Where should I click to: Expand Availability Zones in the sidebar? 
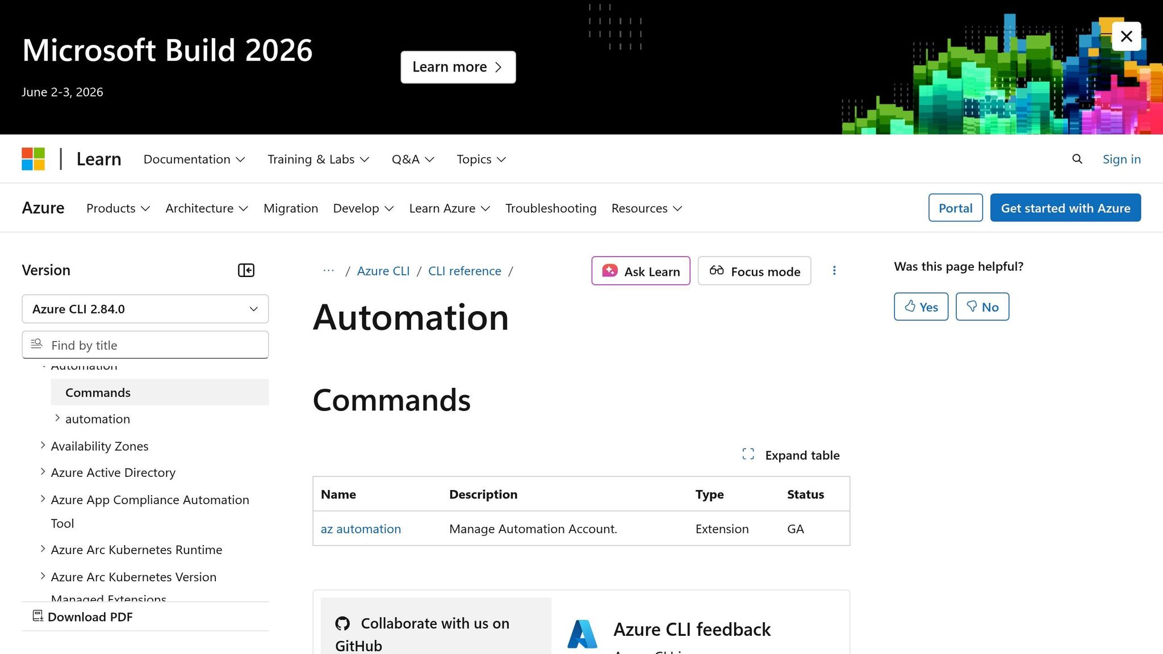tap(43, 445)
